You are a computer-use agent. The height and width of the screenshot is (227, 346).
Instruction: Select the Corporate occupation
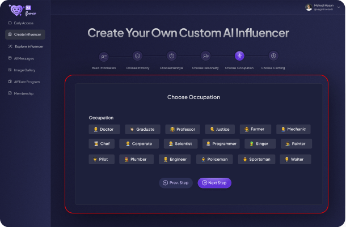[139, 144]
